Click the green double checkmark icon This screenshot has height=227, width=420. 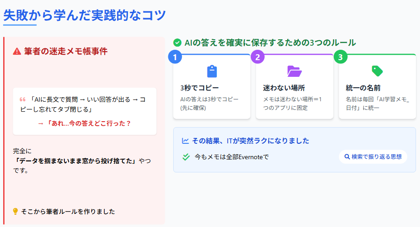click(186, 157)
